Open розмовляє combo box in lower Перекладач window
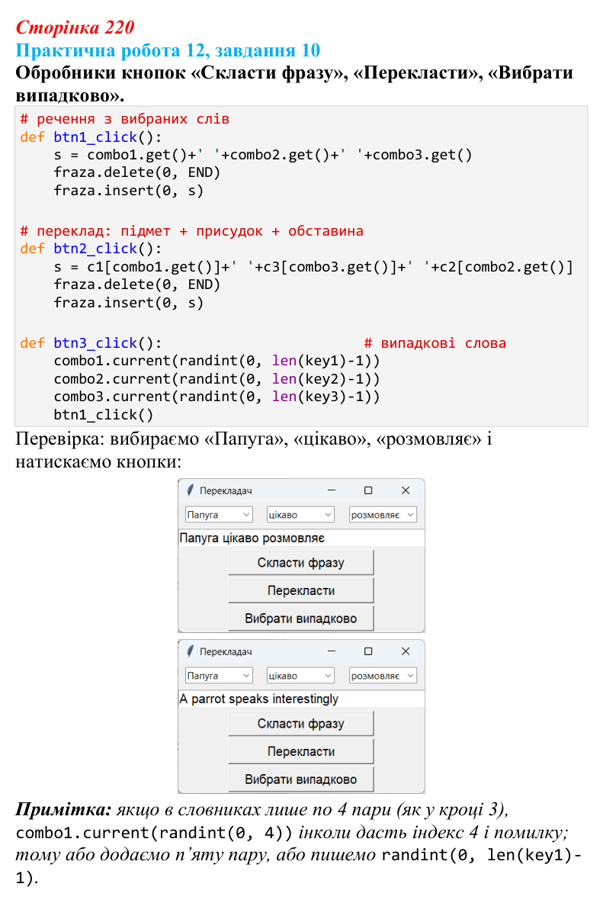603x903 pixels. (x=383, y=676)
